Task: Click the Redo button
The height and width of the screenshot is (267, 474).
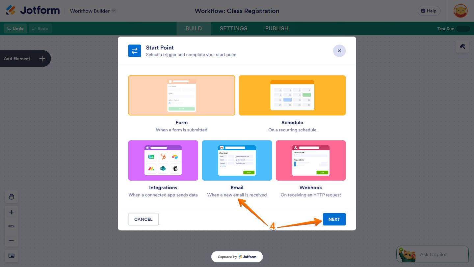Action: pyautogui.click(x=40, y=29)
